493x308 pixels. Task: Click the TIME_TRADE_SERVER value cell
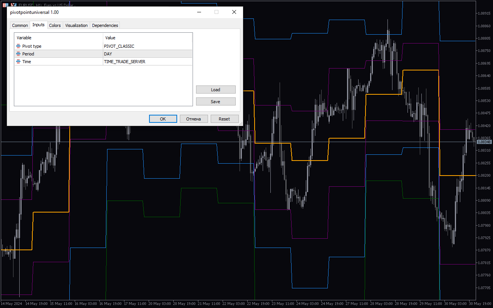148,62
